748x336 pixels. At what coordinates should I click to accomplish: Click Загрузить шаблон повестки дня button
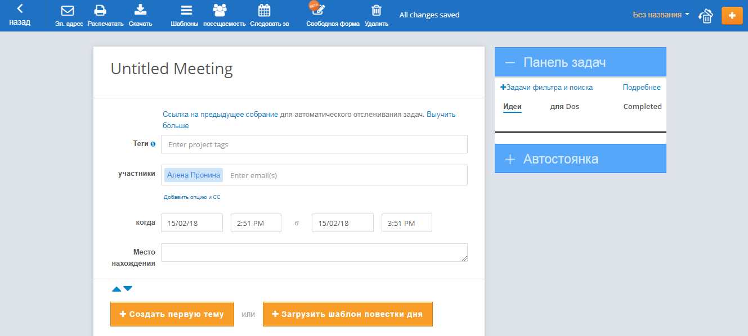coord(348,314)
